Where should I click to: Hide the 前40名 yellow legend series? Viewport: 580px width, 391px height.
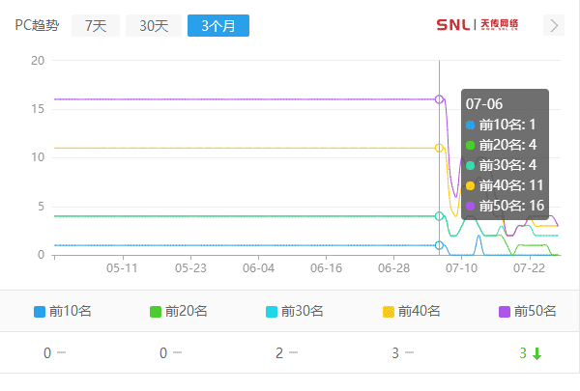point(411,311)
